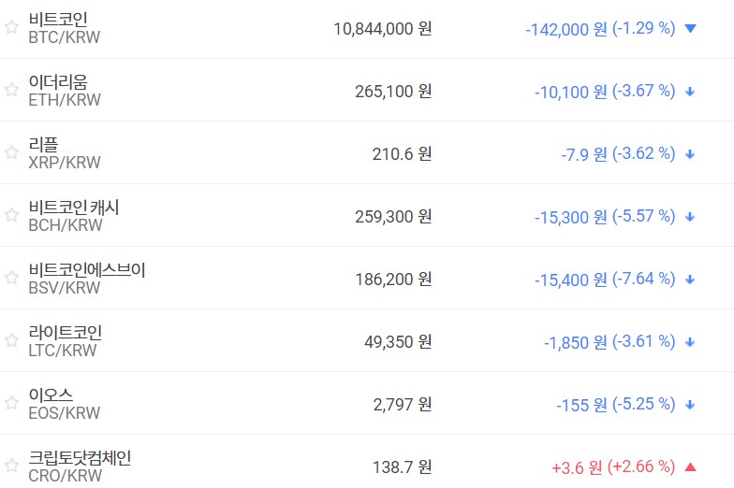The image size is (734, 488).
Task: Click star icon beside BSV/KRW
Action: 11,278
